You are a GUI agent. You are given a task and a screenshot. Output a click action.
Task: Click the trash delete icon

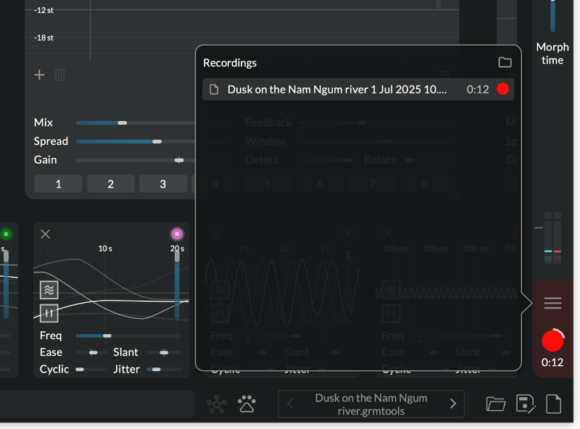[60, 75]
